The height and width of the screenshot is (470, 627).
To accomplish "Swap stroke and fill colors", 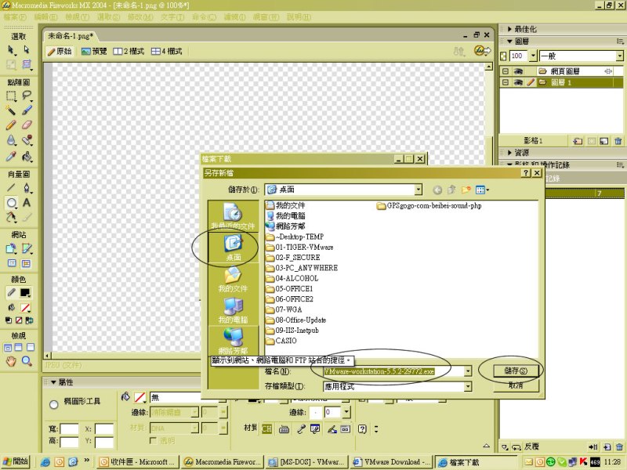I will [29, 320].
